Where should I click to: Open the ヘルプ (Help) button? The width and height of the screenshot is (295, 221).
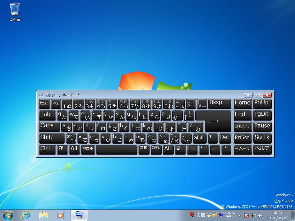click(x=262, y=150)
